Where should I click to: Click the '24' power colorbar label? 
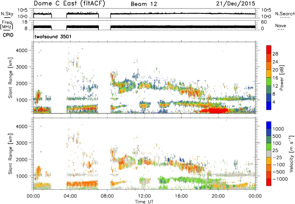(275, 62)
